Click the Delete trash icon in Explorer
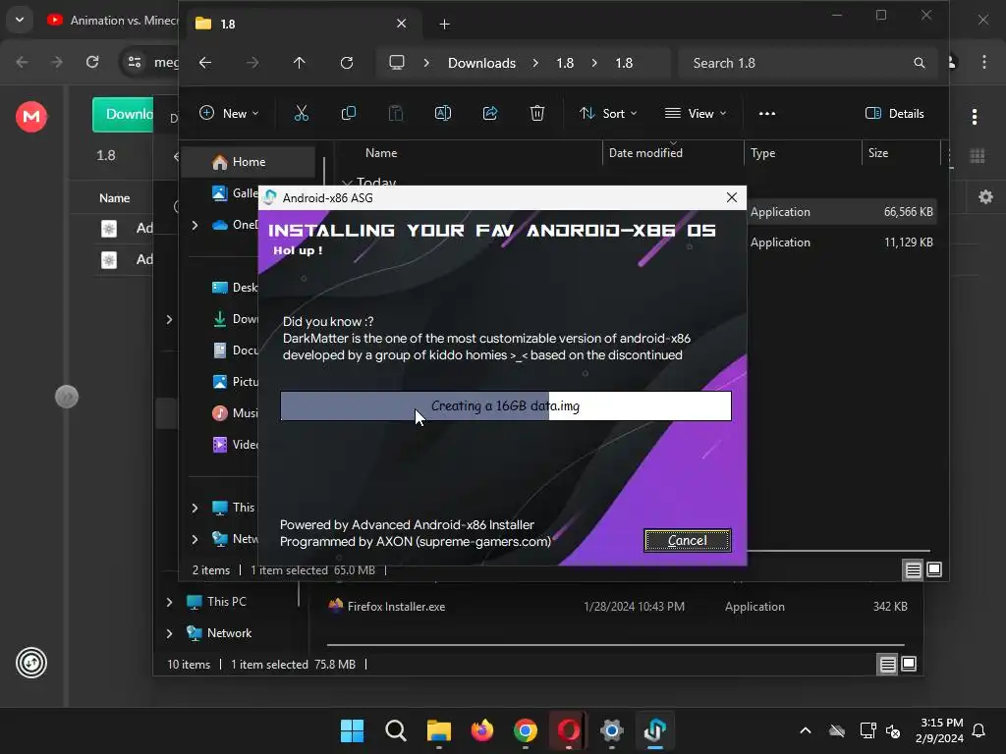 pyautogui.click(x=537, y=114)
